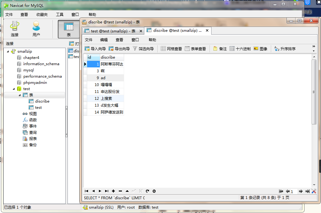Click the edit record triangle button
Screen dimensions: 321x213
coord(127,191)
